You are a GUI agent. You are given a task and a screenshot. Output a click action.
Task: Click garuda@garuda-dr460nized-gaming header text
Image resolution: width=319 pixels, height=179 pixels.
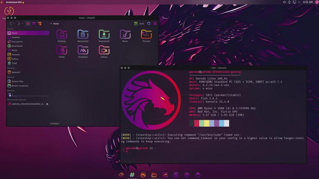tap(215, 72)
